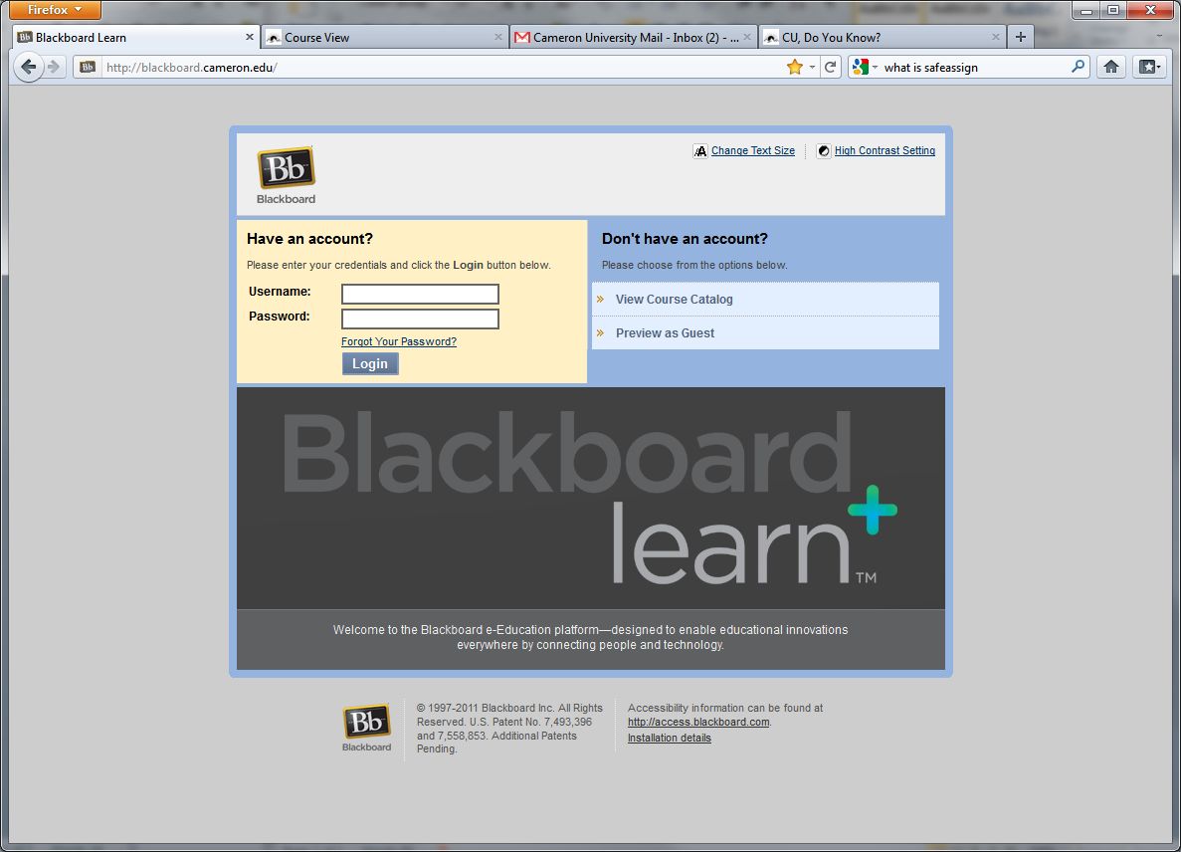1181x852 pixels.
Task: Open a new tab with the plus button
Action: pyautogui.click(x=1021, y=37)
